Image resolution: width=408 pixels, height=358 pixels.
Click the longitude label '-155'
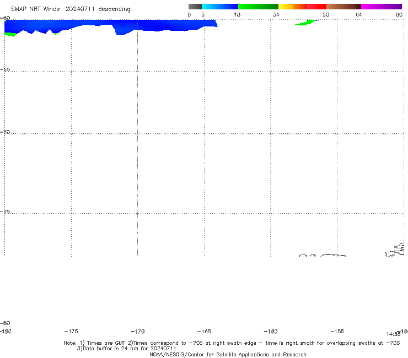coord(337,331)
